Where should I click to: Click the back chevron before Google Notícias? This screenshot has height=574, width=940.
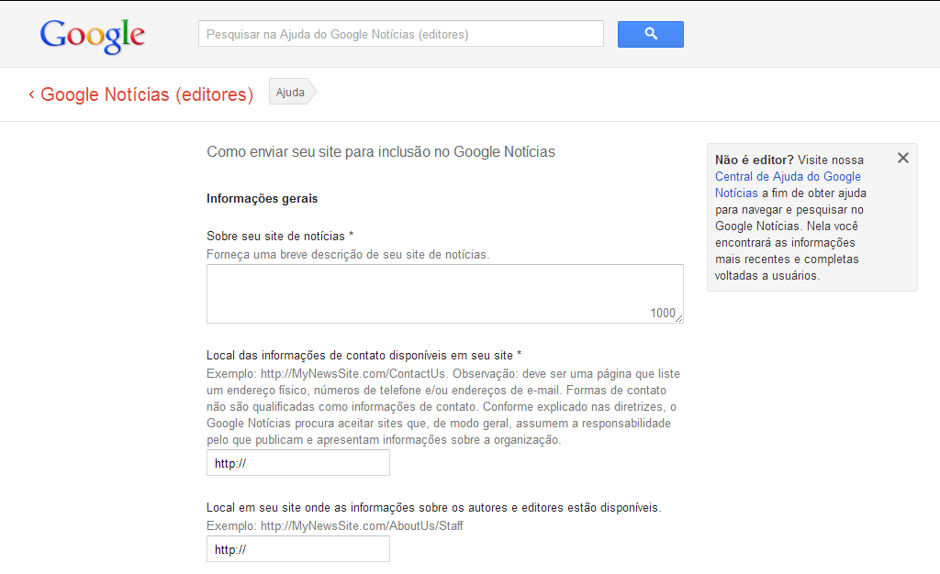tap(33, 94)
